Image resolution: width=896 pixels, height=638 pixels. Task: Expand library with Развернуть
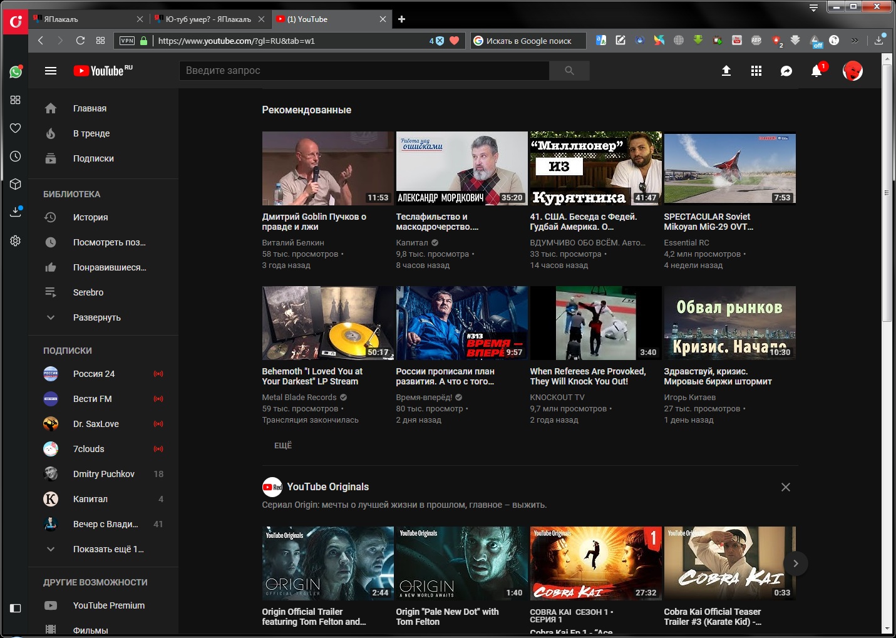click(x=96, y=317)
